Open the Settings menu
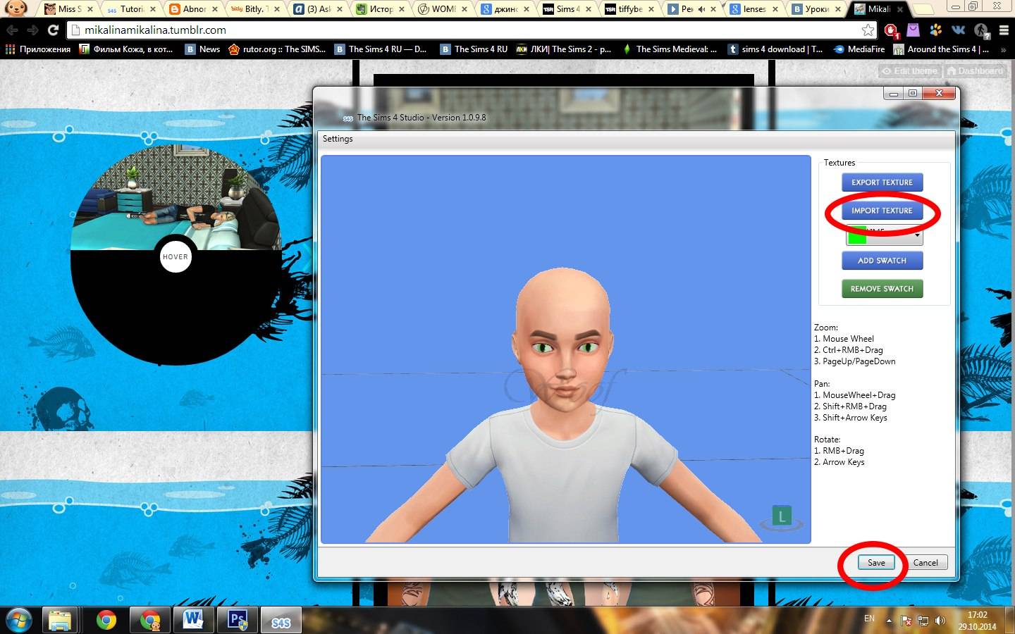The height and width of the screenshot is (634, 1015). pos(338,139)
